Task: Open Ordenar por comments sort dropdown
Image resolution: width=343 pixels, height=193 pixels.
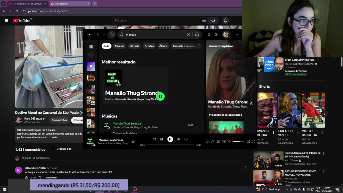Action: (61, 149)
